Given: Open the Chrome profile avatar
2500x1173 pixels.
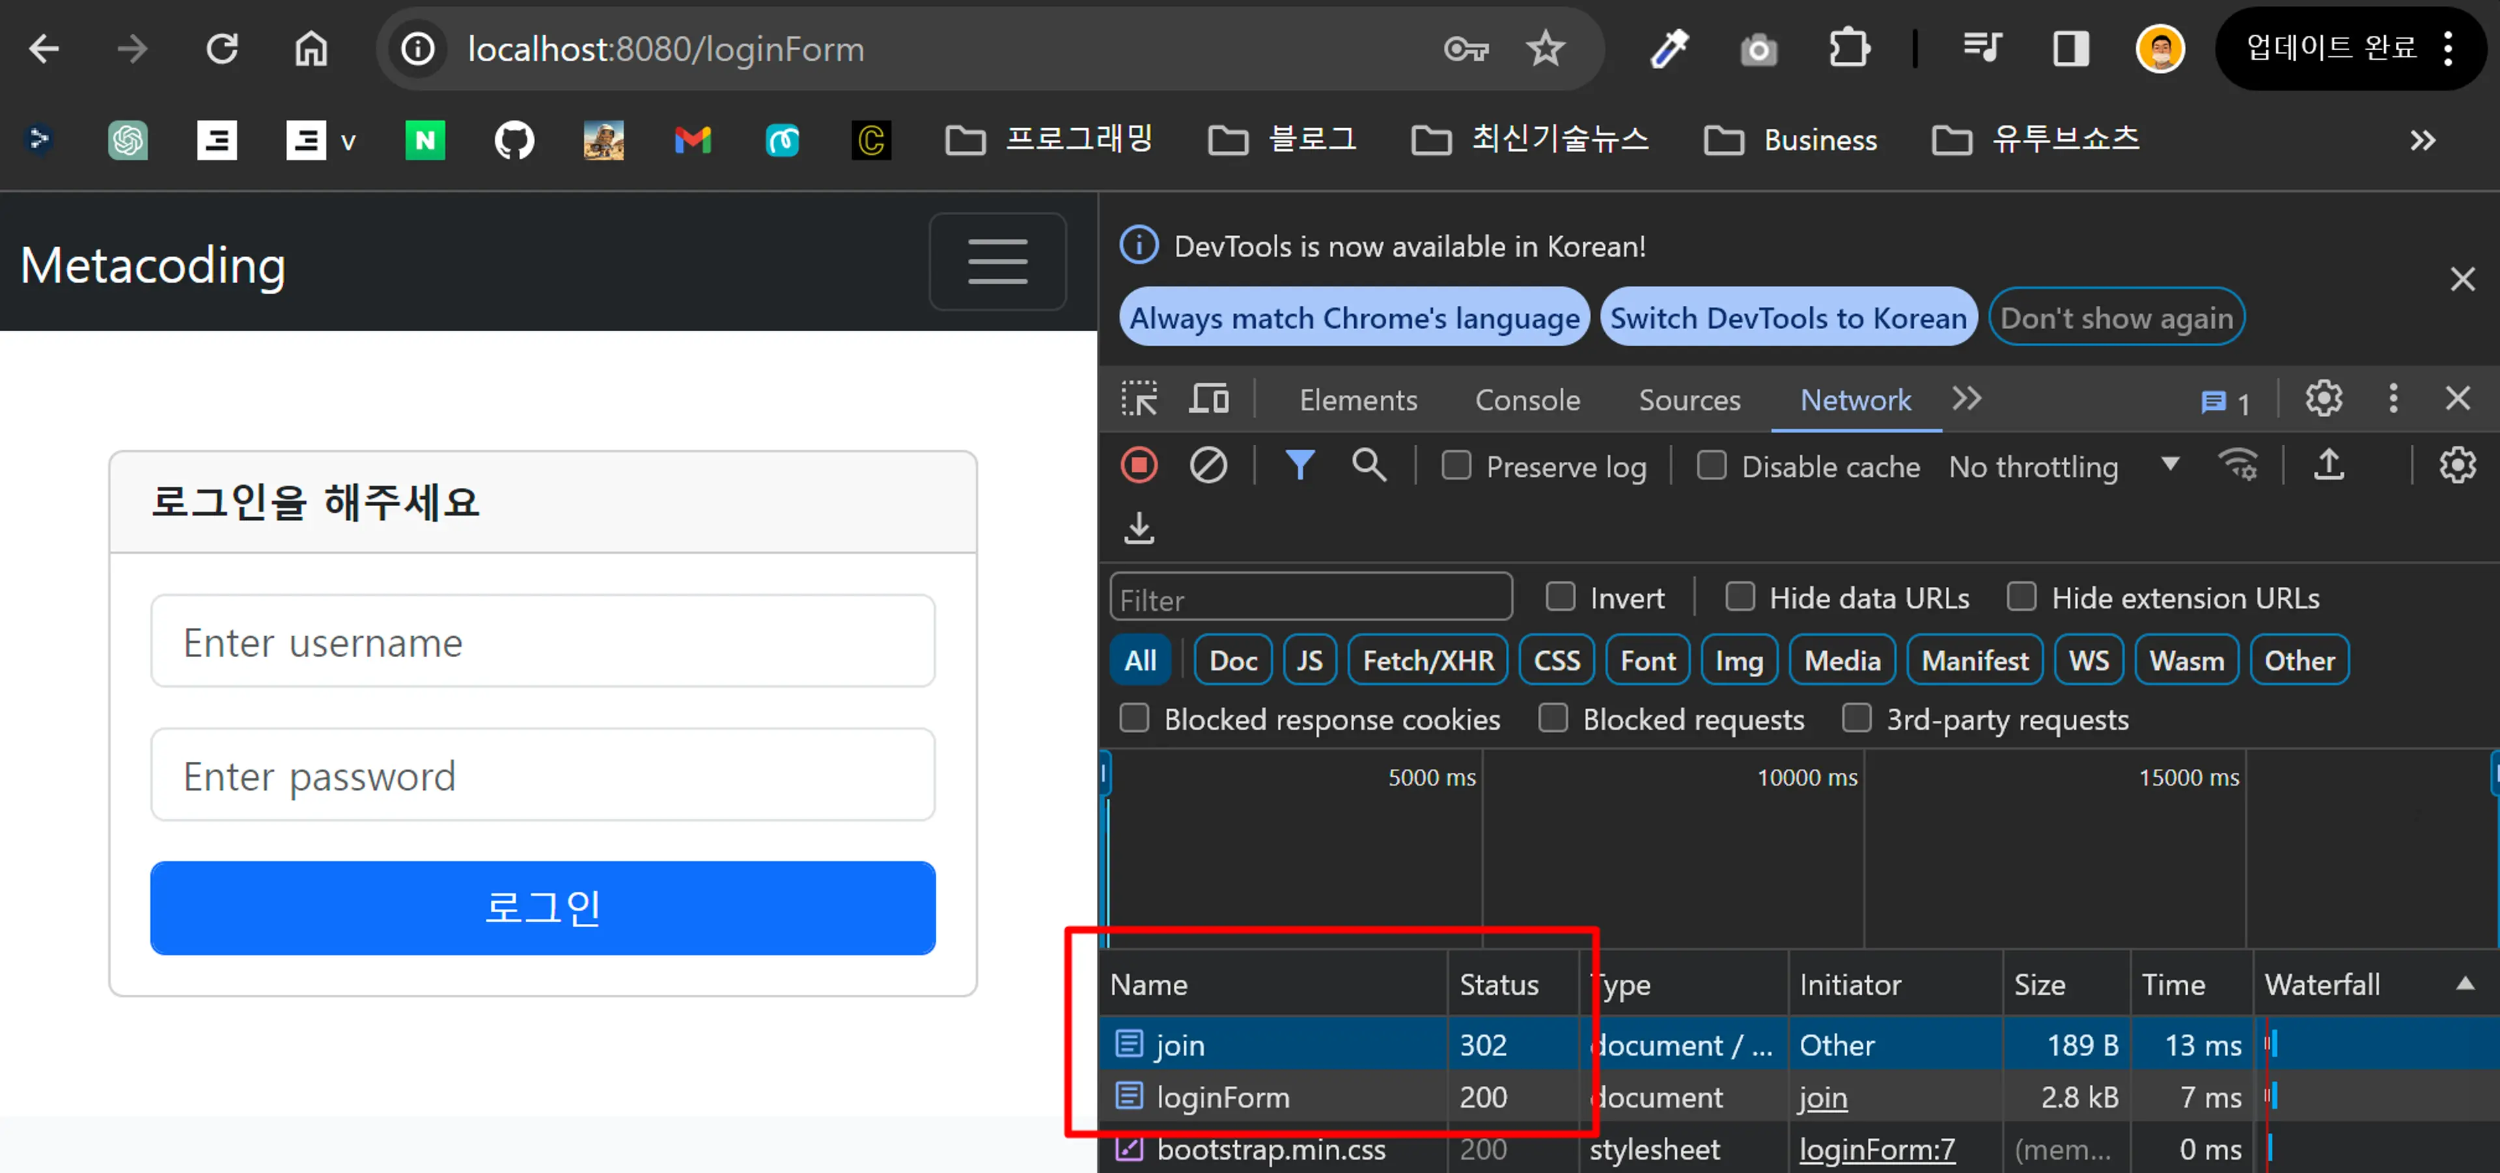Looking at the screenshot, I should pyautogui.click(x=2160, y=49).
